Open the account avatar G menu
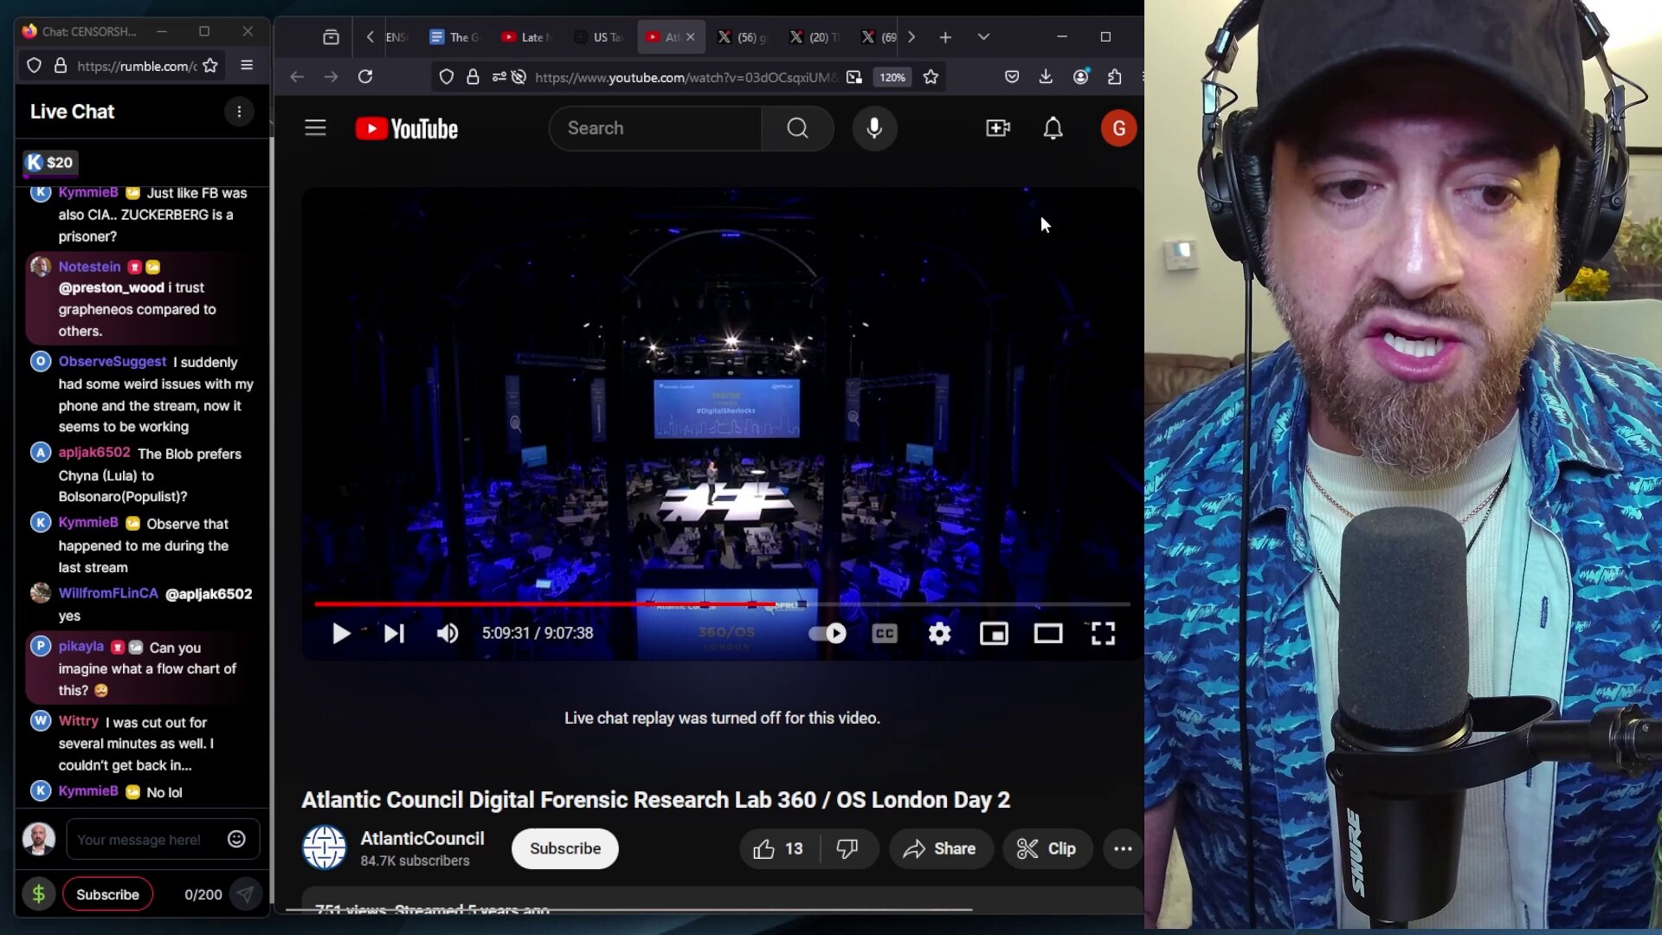Screen dimensions: 1662x935 (1118, 128)
